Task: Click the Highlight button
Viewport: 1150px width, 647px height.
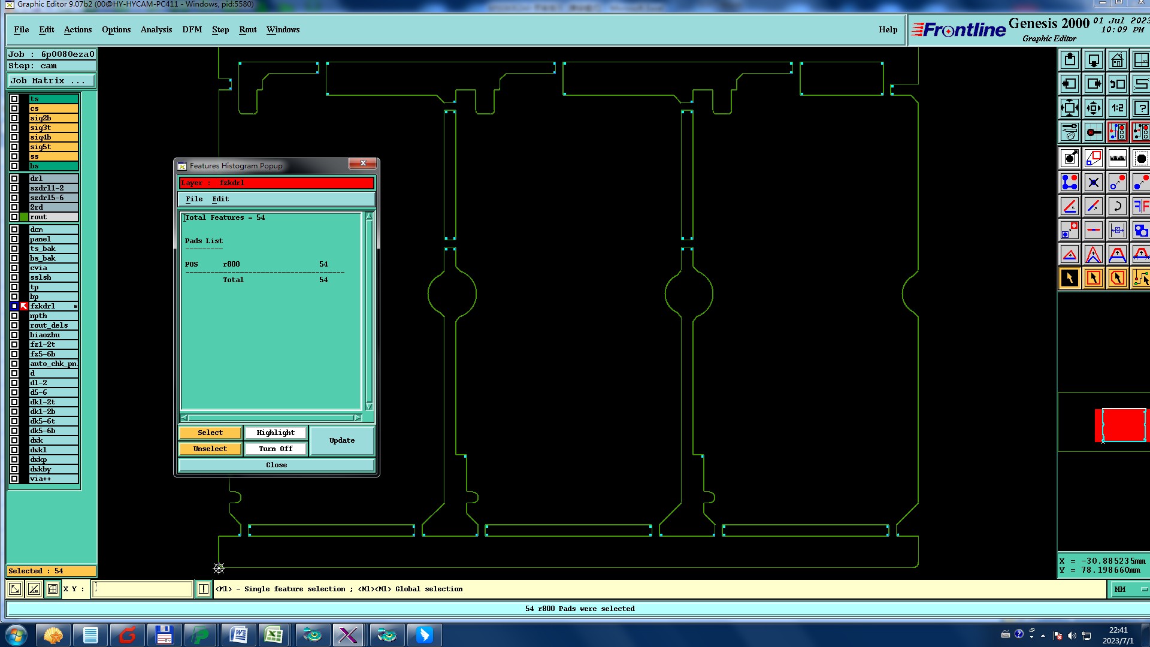Action: pos(276,433)
